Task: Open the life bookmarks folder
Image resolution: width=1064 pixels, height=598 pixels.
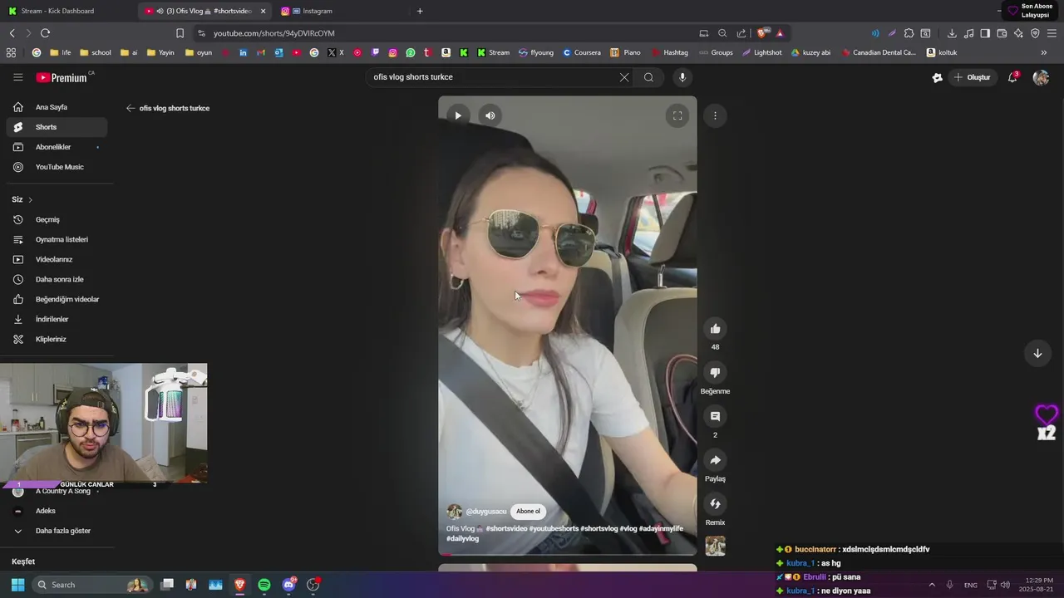Action: tap(61, 52)
